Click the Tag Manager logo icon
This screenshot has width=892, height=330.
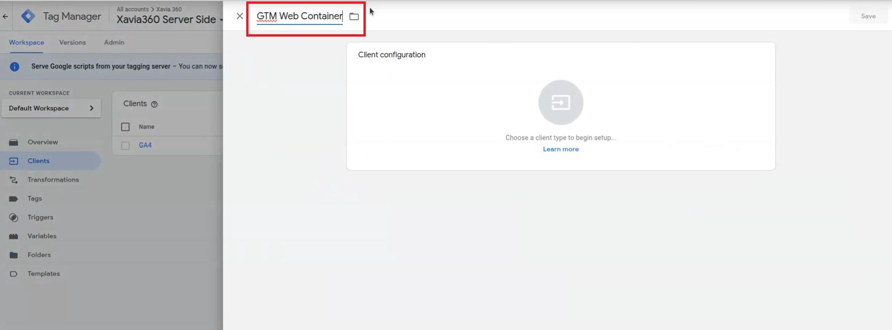tap(28, 16)
